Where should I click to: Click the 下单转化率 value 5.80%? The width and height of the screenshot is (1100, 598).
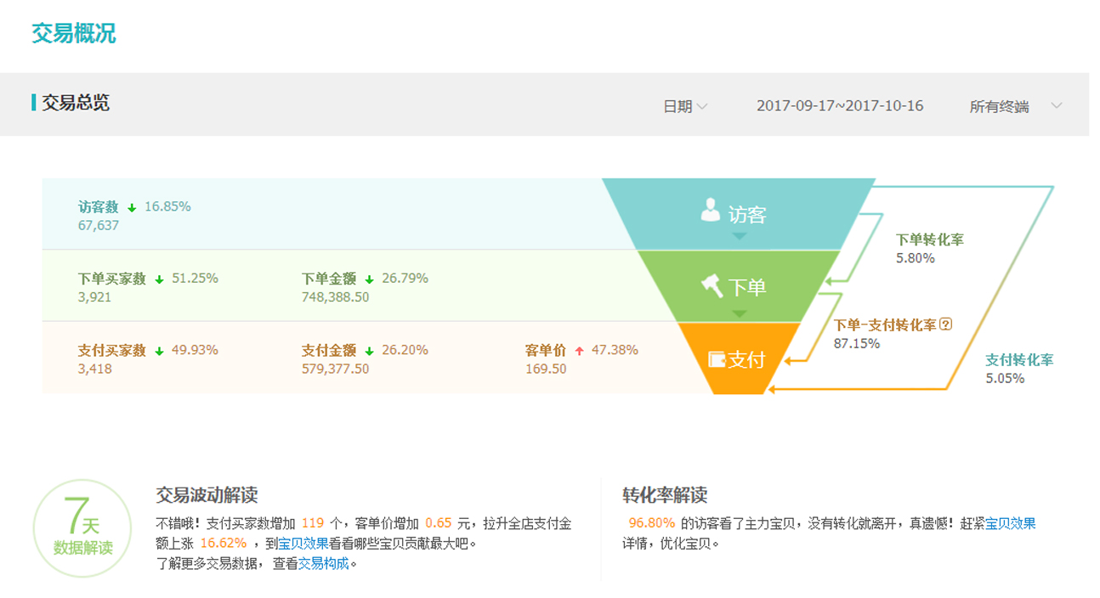(x=916, y=258)
